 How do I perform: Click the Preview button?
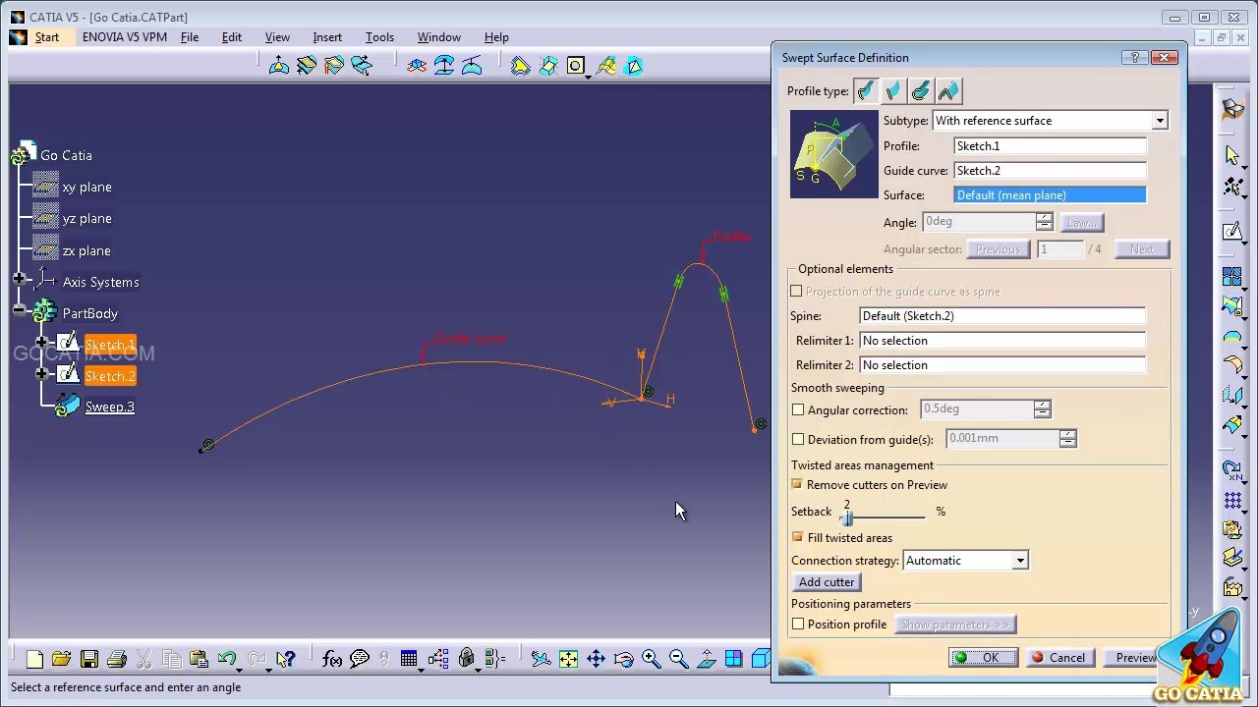click(x=1134, y=658)
